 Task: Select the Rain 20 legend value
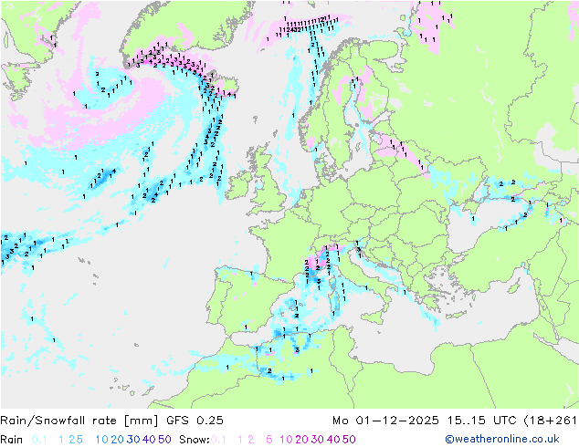click(x=118, y=440)
